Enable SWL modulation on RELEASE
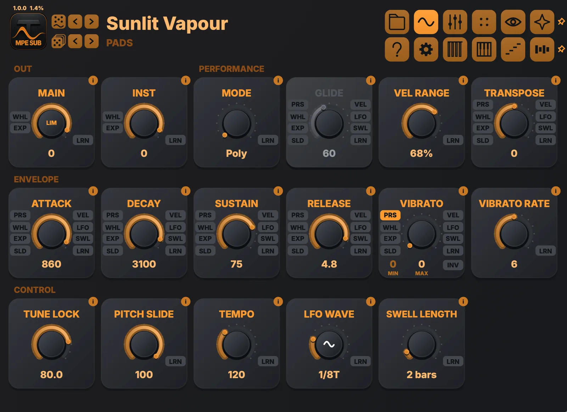This screenshot has width=567, height=412. pyautogui.click(x=360, y=238)
